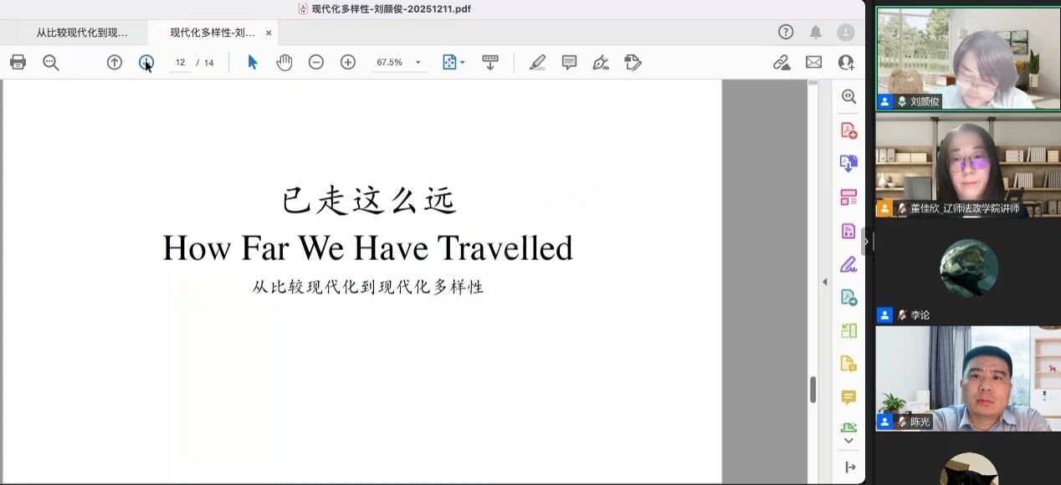This screenshot has width=1061, height=485.
Task: Select the Highlight text pen tool
Action: pos(537,62)
